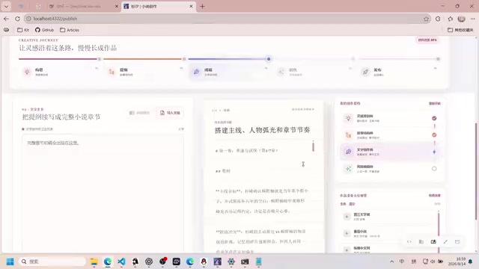This screenshot has height=269, width=479.
Task: Open the Kit bookmarks folder
Action: click(23, 30)
